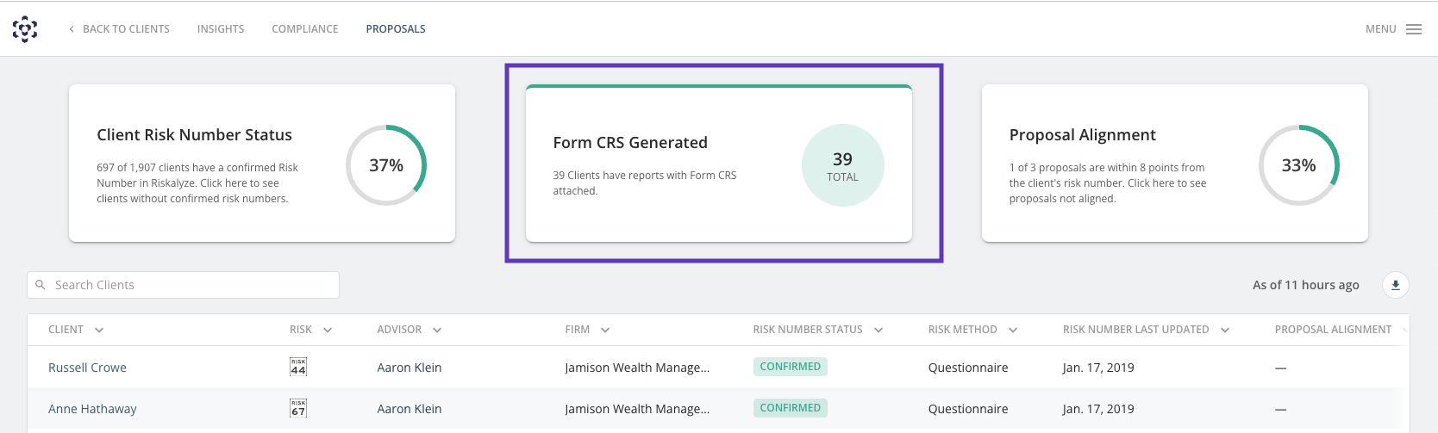Open the hamburger menu icon
Image resolution: width=1438 pixels, height=433 pixels.
point(1414,29)
